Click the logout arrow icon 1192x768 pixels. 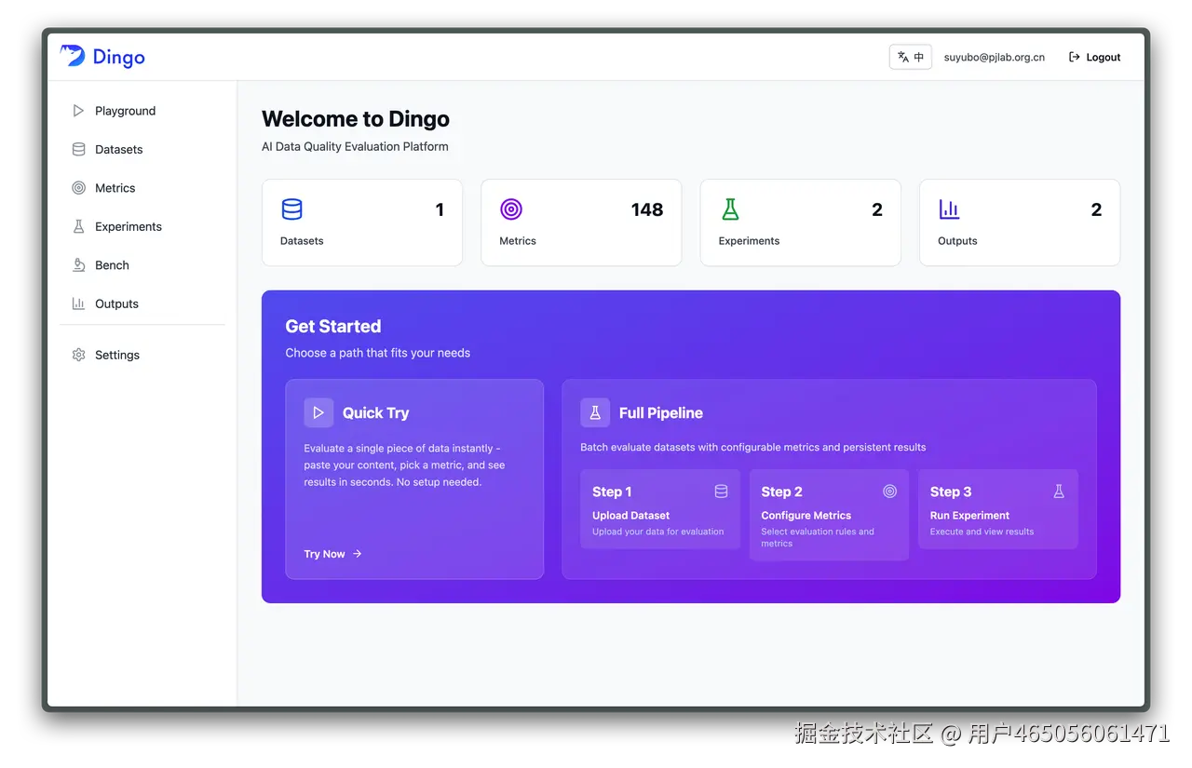1074,57
